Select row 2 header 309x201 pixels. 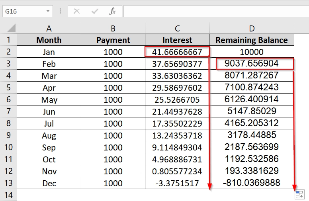[8, 52]
